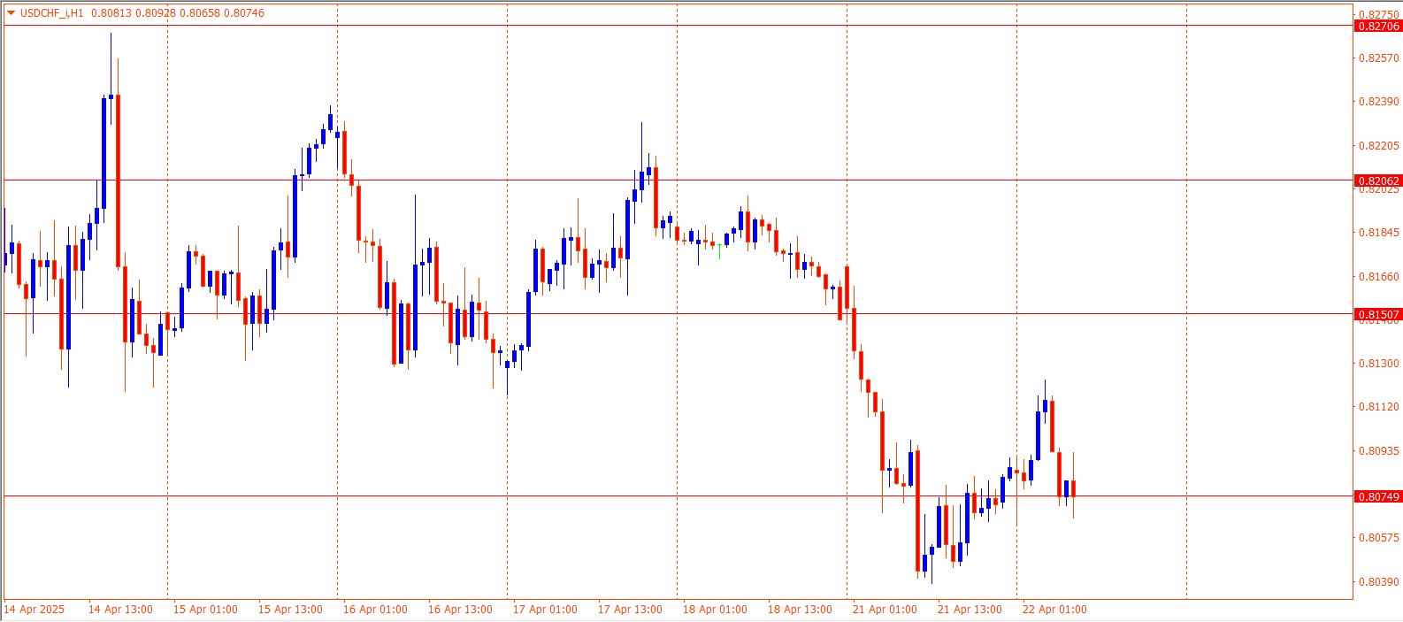This screenshot has height=622, width=1403.
Task: Click the 18 Apr 01:00 time label
Action: tap(715, 610)
